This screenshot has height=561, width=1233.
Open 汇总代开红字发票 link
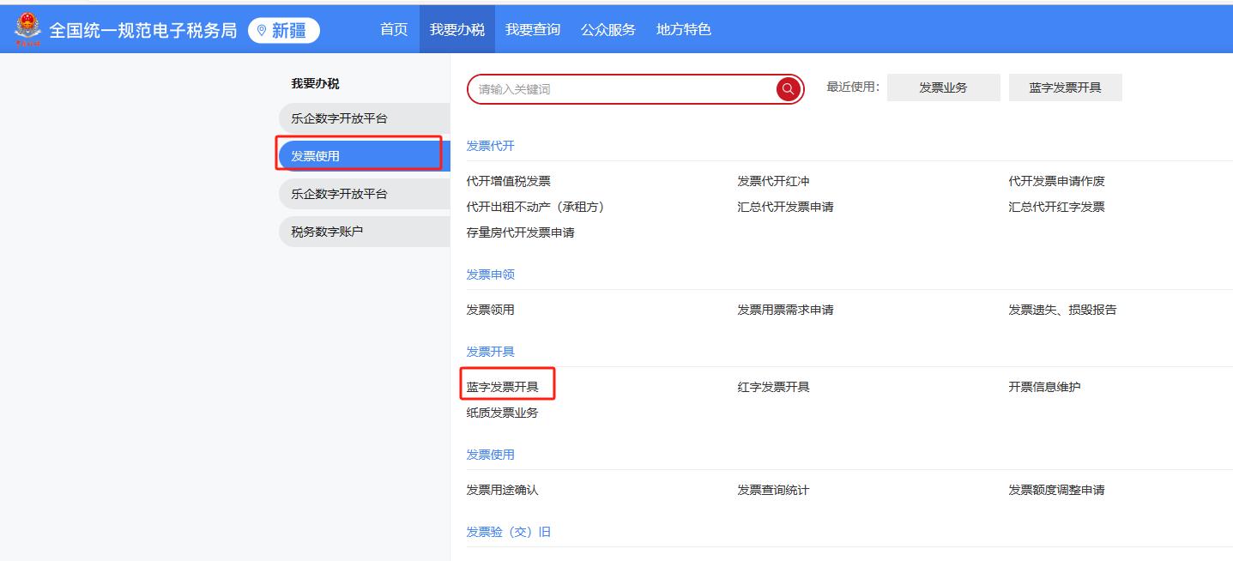pyautogui.click(x=1056, y=207)
